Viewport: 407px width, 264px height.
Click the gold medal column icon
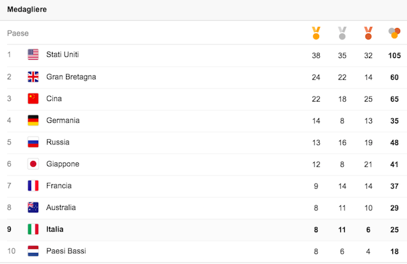coord(316,32)
